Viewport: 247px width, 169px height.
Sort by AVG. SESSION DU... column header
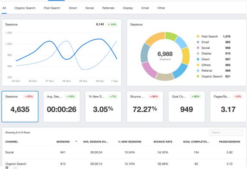[x=96, y=142]
